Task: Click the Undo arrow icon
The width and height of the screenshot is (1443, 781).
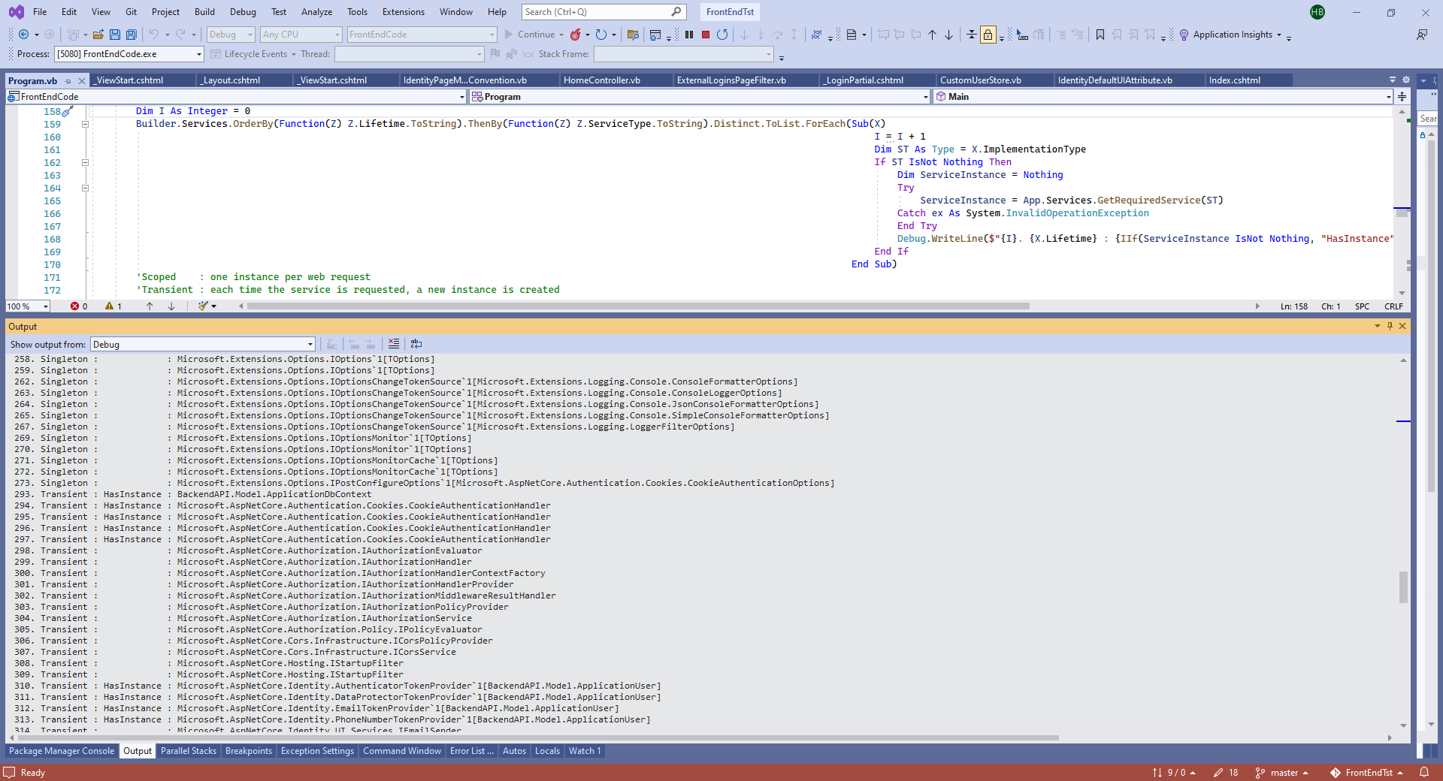Action: (x=154, y=35)
